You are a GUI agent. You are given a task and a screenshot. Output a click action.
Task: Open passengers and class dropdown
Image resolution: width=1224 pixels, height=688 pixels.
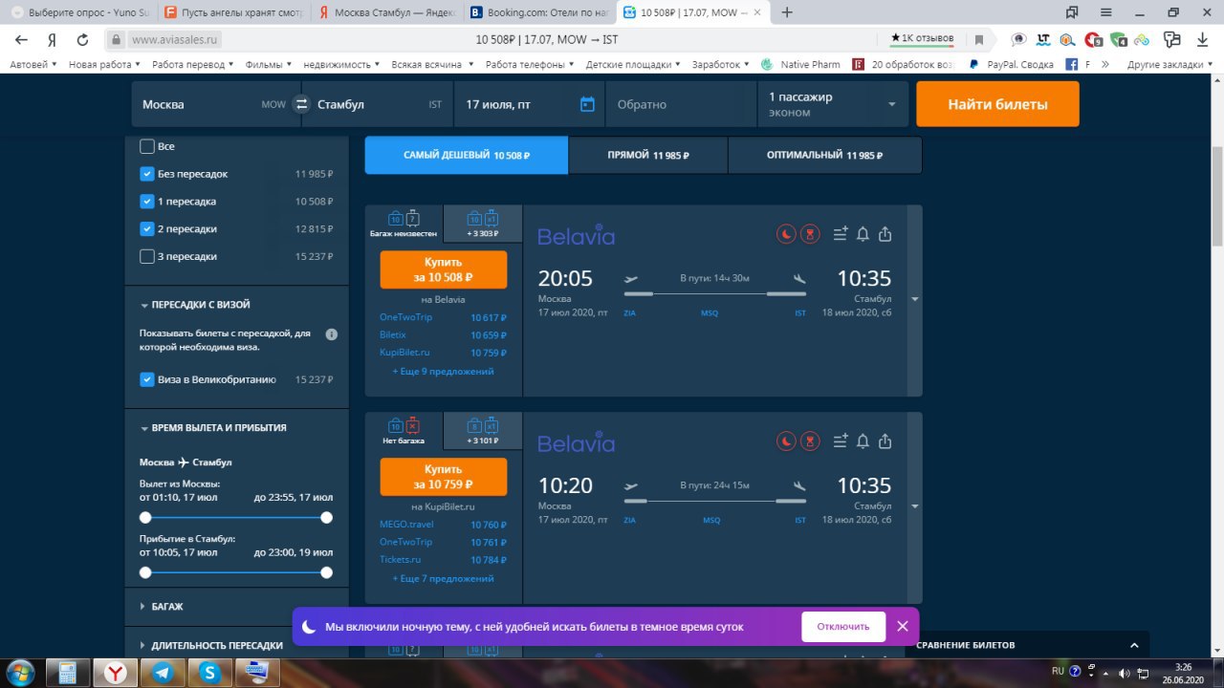coord(832,104)
